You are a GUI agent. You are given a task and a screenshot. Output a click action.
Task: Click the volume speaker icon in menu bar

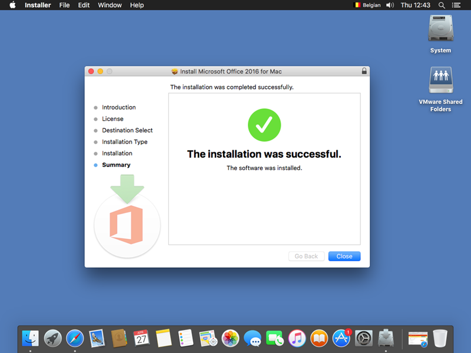click(390, 5)
